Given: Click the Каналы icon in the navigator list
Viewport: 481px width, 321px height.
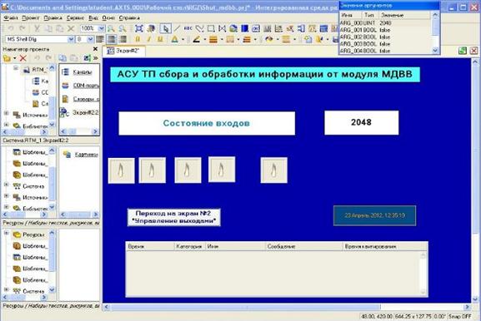Looking at the screenshot, I should pos(65,72).
